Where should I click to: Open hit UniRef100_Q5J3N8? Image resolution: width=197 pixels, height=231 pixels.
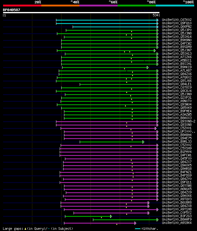(177, 33)
